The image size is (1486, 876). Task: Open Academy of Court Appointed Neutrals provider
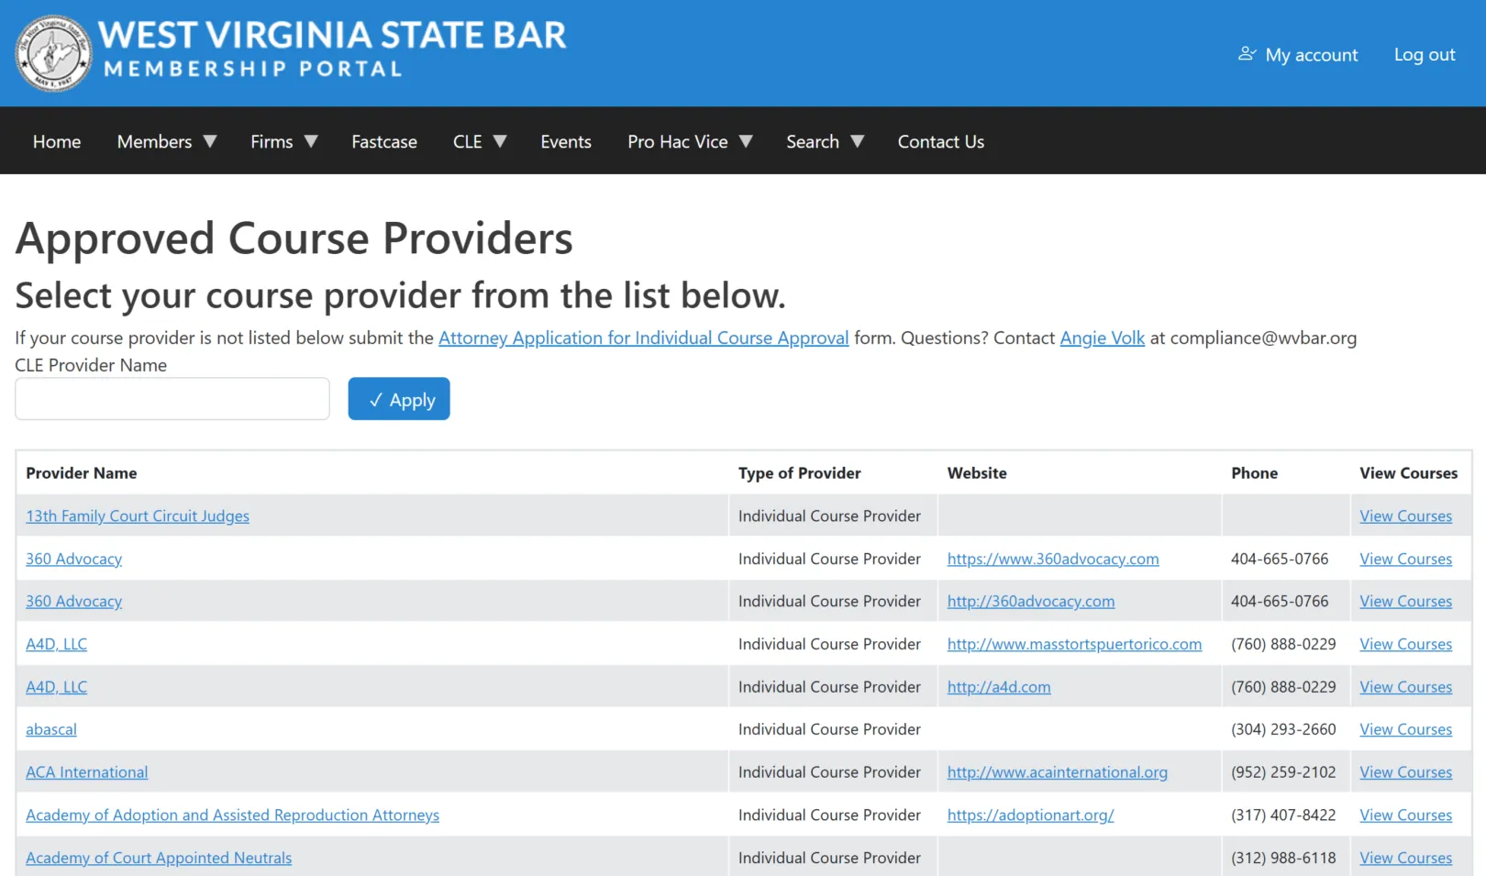[159, 858]
